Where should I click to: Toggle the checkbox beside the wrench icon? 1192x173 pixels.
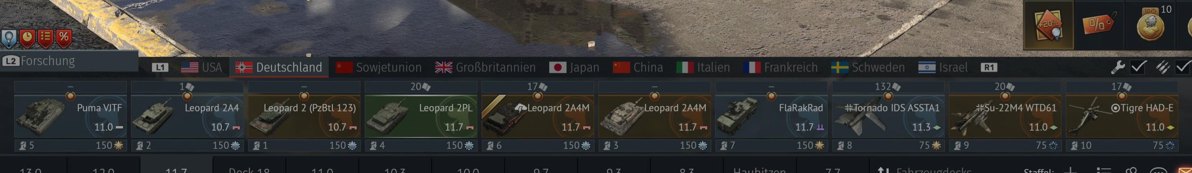(x=1138, y=67)
